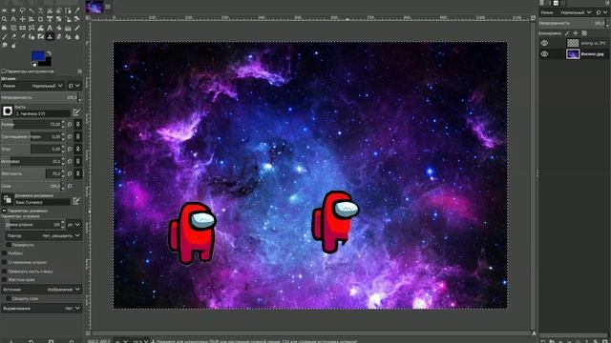The image size is (611, 343).
Task: Select the Fuzzy Select wand tool
Action: (32, 10)
